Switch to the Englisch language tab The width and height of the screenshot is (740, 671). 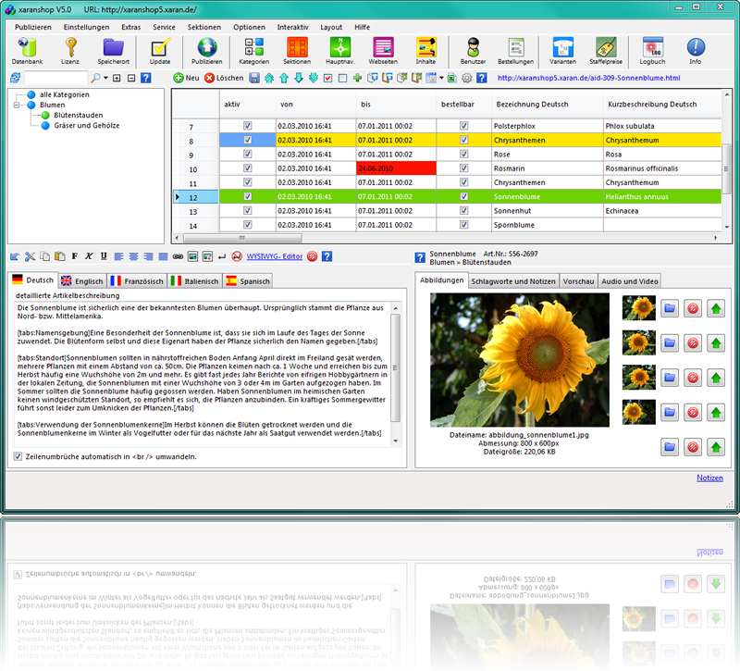click(x=82, y=281)
